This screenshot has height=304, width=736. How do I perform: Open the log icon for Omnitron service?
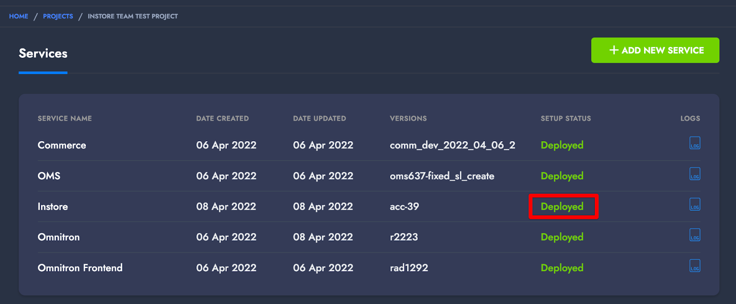(695, 235)
